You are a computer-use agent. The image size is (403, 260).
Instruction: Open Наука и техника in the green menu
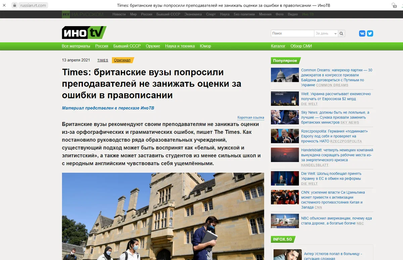[180, 46]
